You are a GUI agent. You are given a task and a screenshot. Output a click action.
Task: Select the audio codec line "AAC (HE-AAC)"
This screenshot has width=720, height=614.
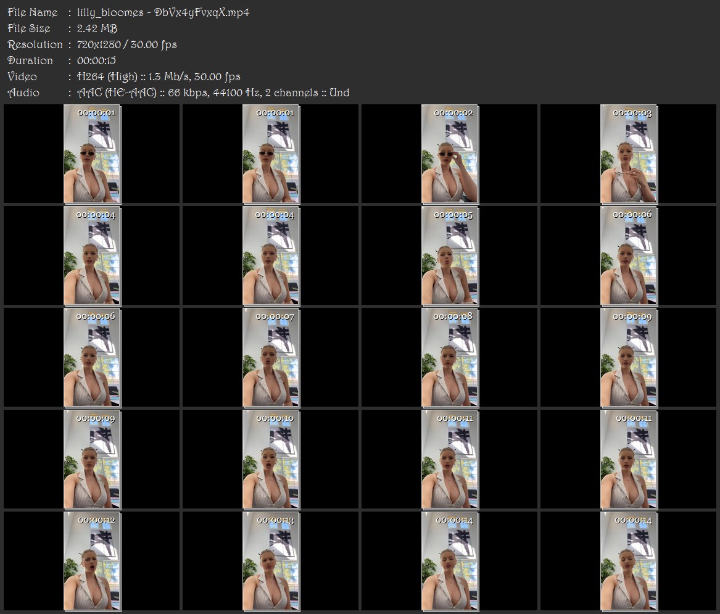pyautogui.click(x=117, y=93)
